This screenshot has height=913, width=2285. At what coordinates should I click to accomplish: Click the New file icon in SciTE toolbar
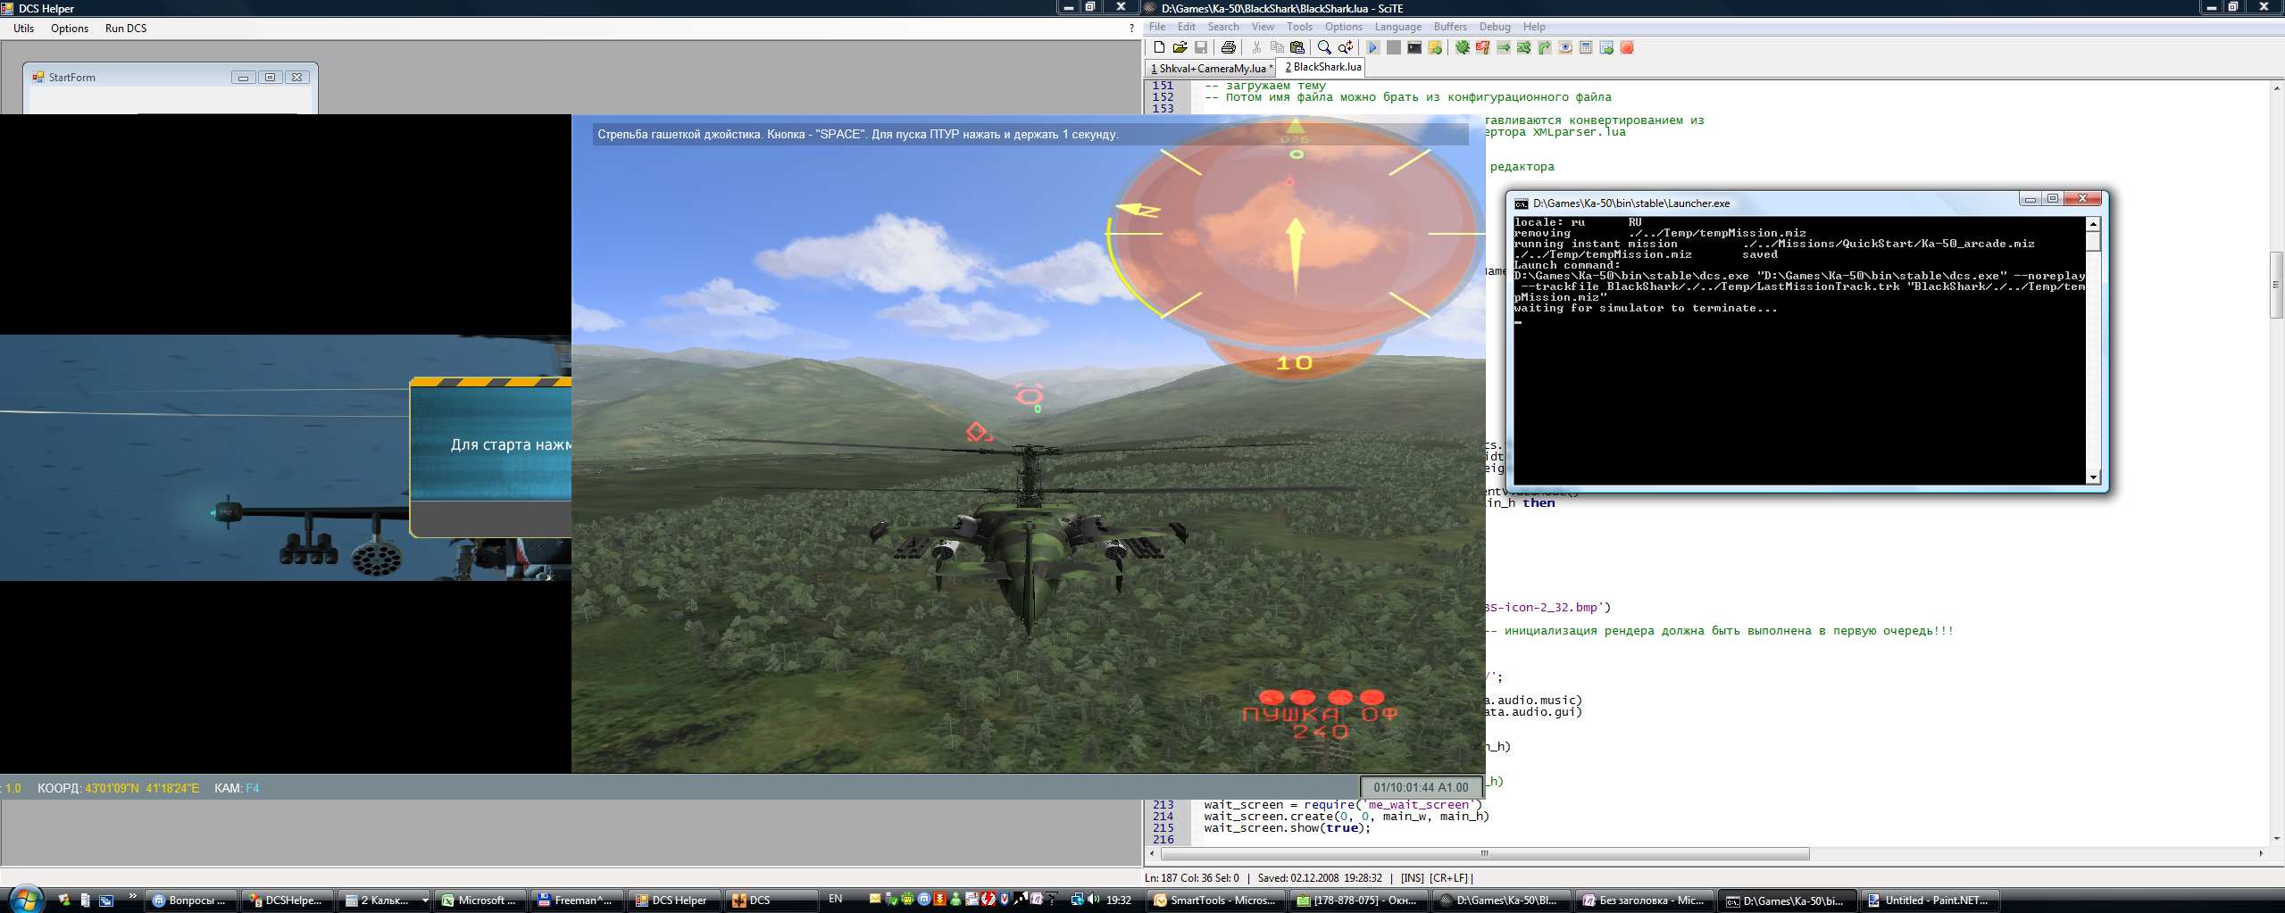pos(1159,47)
